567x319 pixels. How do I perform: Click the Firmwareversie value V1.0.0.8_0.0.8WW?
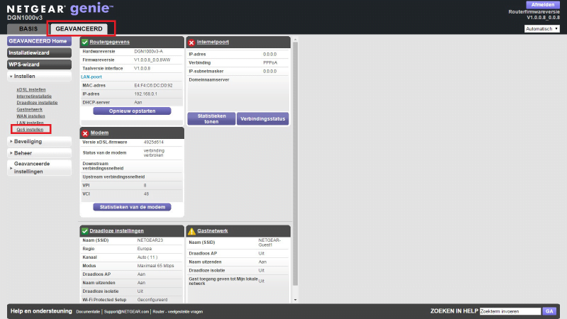[x=152, y=60]
